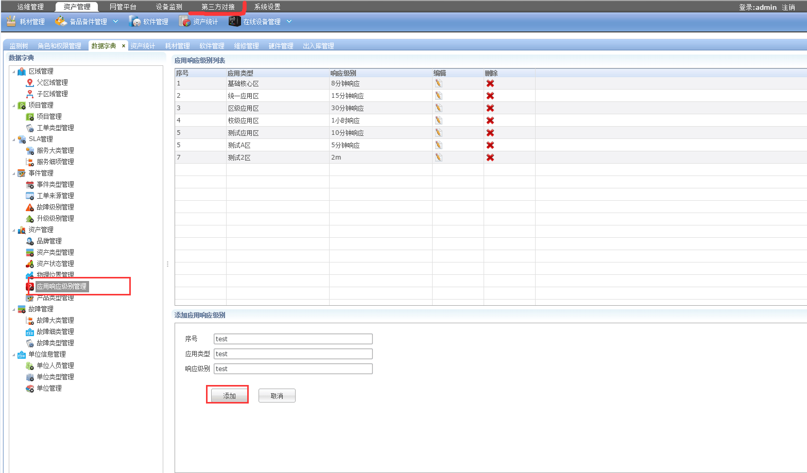Edit the 核级应用区 row using pencil icon

[438, 120]
